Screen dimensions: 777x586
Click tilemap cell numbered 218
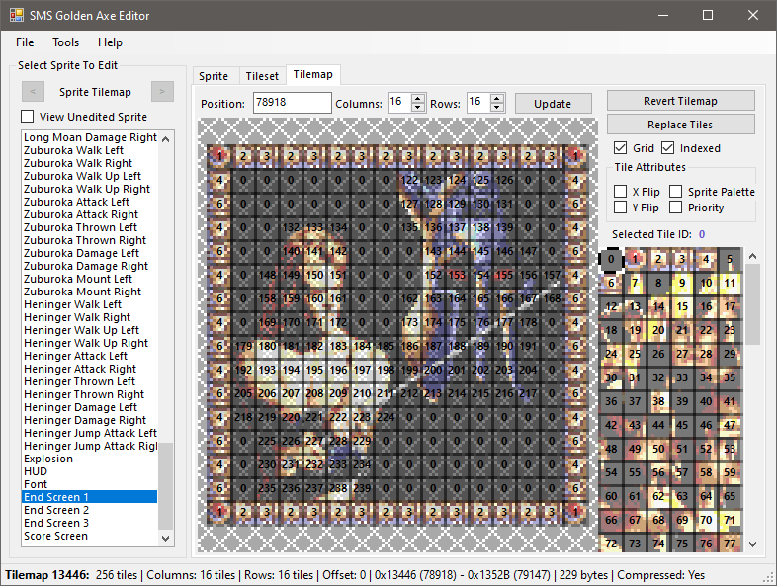[243, 417]
